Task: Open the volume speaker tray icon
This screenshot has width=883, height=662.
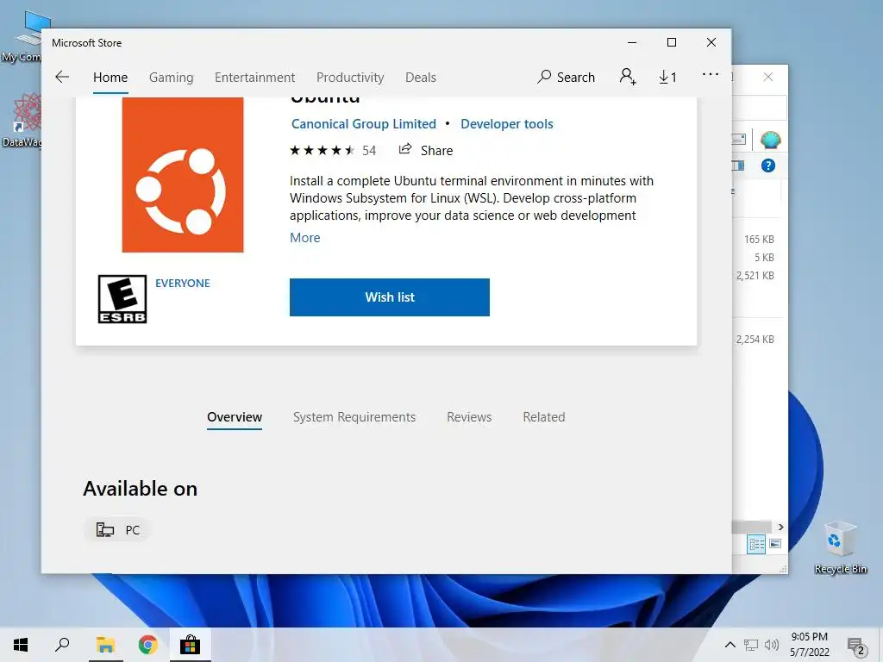Action: (772, 645)
